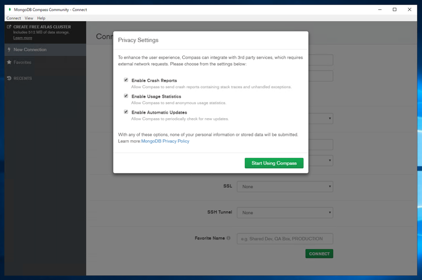Image resolution: width=422 pixels, height=280 pixels.
Task: Click the New Connection lightning bolt icon
Action: point(9,49)
